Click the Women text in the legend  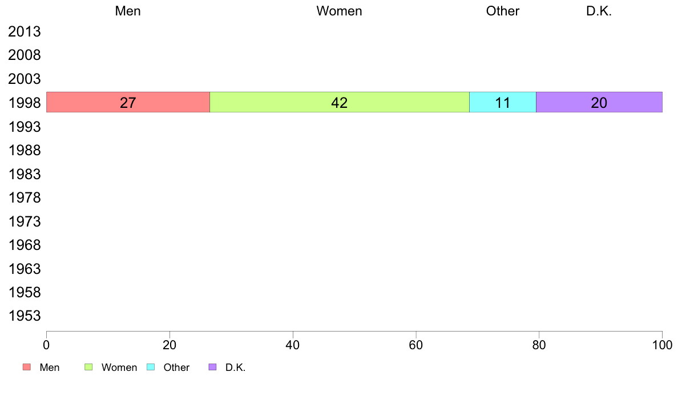coord(119,367)
